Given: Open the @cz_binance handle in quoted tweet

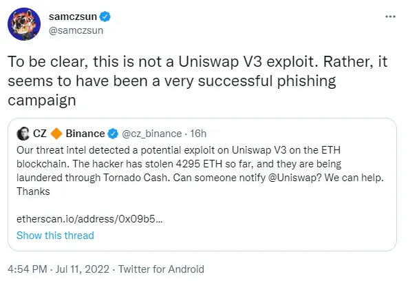Looking at the screenshot, I should pyautogui.click(x=151, y=134).
